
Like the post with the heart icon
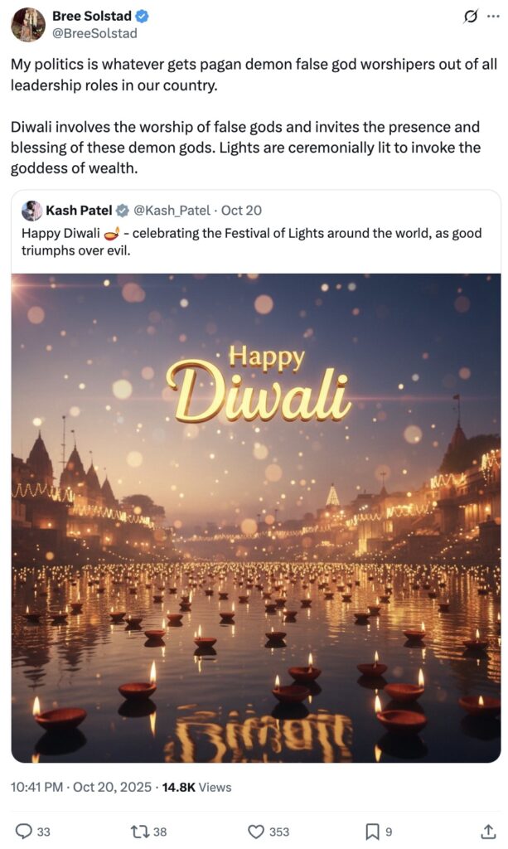coord(257,831)
